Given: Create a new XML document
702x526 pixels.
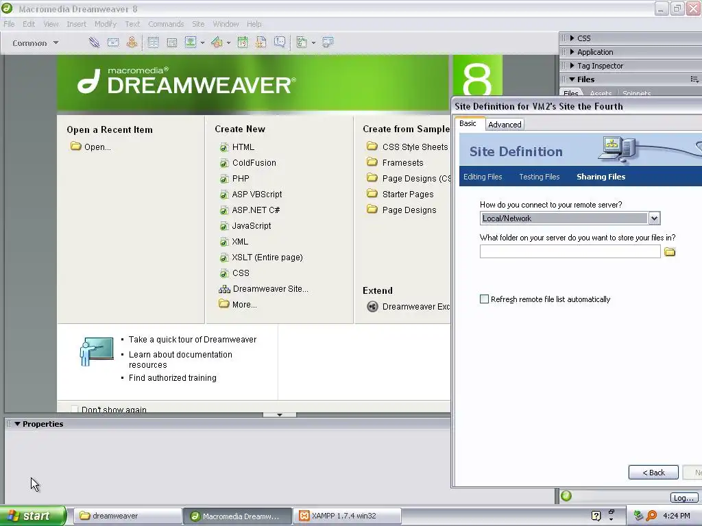Looking at the screenshot, I should [x=234, y=242].
